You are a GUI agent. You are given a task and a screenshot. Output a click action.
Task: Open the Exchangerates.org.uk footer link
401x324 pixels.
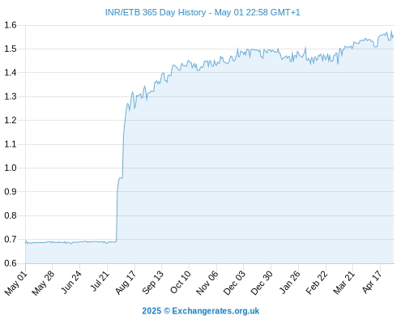click(x=215, y=311)
